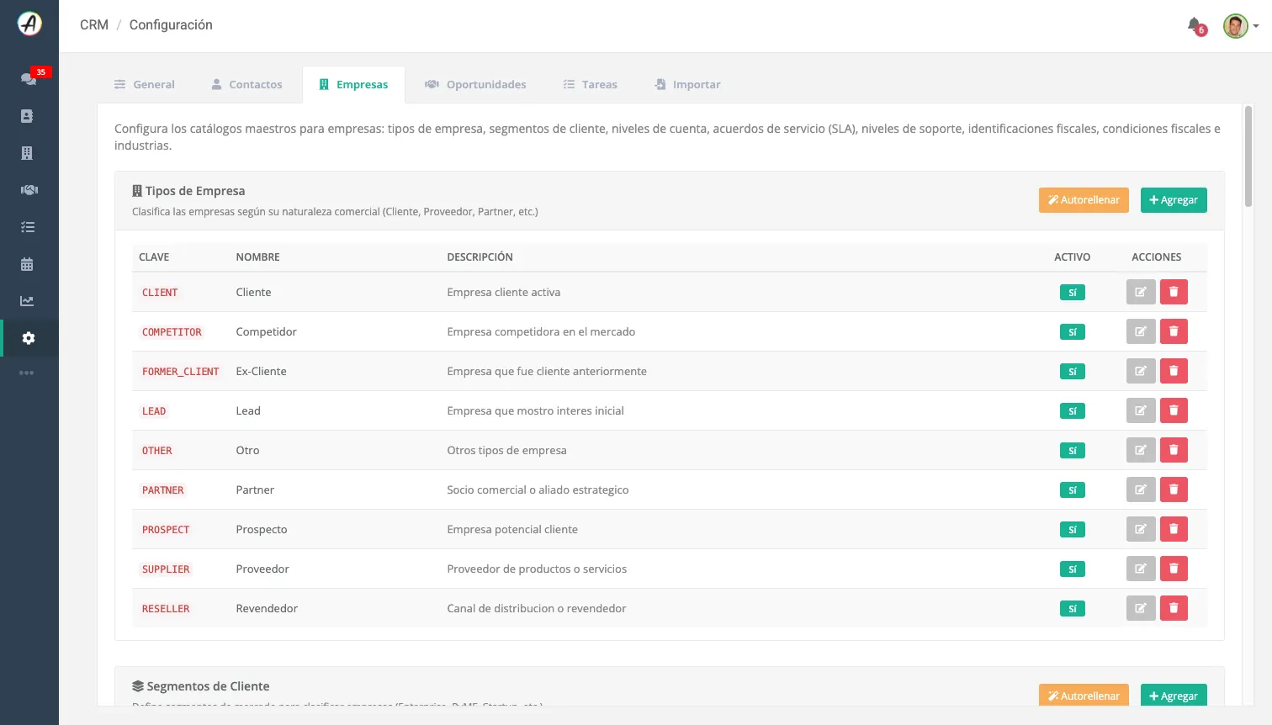The width and height of the screenshot is (1272, 725).
Task: Delete the PARTNER row
Action: point(1174,490)
